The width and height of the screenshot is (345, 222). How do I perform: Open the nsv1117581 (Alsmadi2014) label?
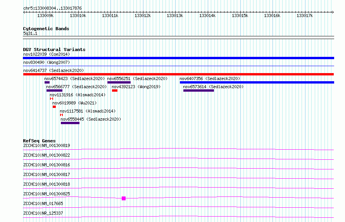88,111
